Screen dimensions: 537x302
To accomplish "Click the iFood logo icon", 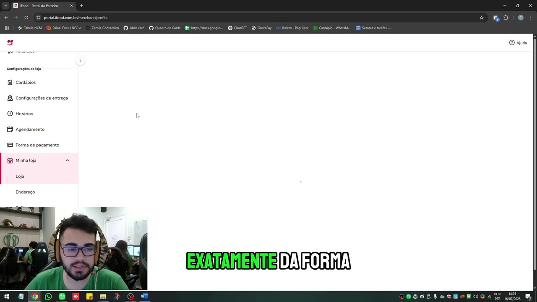I will (10, 43).
